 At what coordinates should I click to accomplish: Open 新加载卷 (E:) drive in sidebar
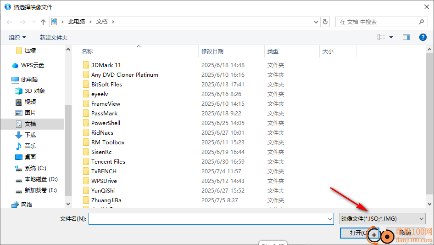point(40,190)
